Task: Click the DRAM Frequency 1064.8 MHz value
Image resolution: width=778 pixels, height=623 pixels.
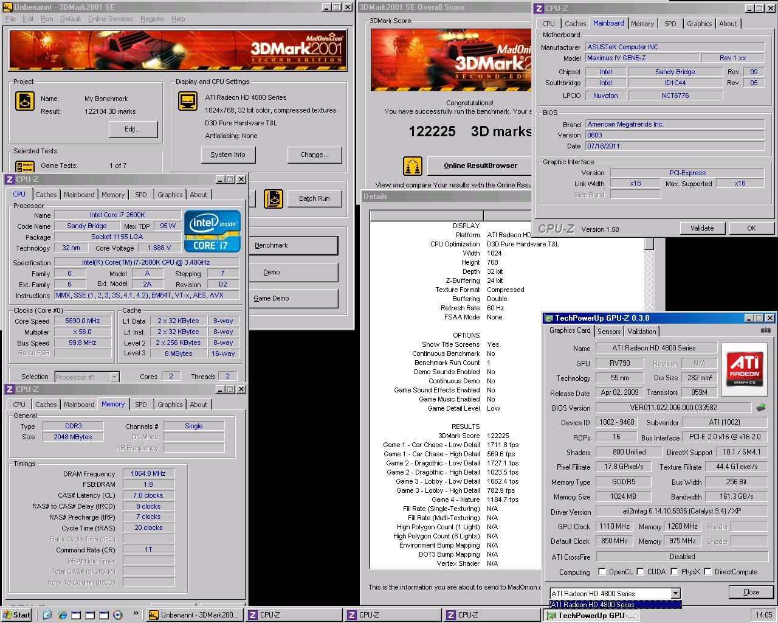Action: coord(148,473)
